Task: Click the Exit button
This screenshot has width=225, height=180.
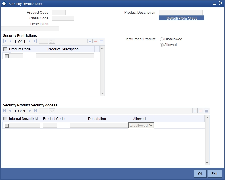Action: tap(214, 174)
